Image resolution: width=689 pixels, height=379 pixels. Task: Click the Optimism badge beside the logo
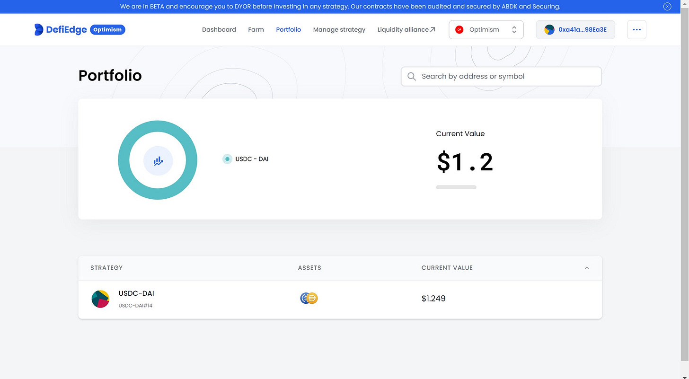pos(107,29)
